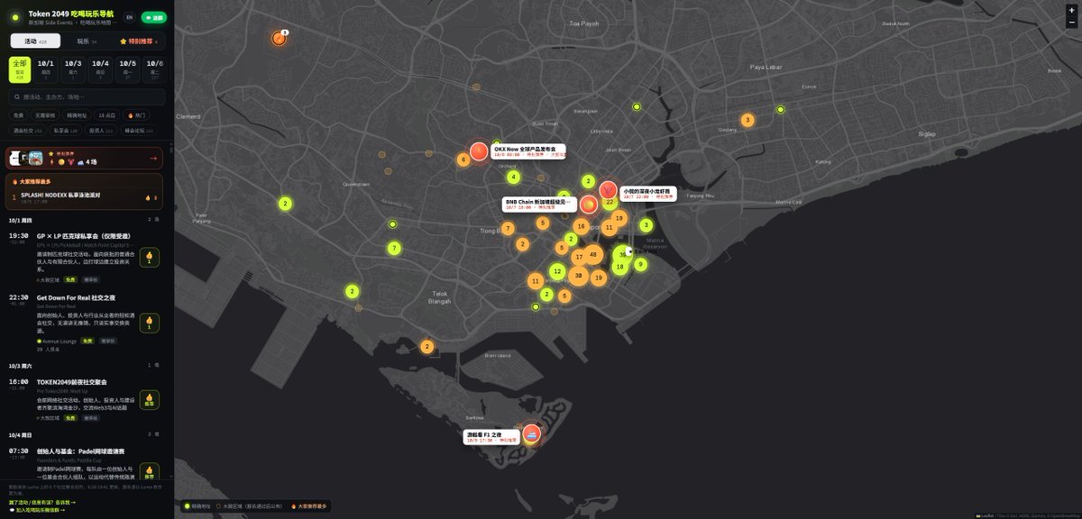Open the GP × LP 匹克球私享会 event row

click(84, 256)
